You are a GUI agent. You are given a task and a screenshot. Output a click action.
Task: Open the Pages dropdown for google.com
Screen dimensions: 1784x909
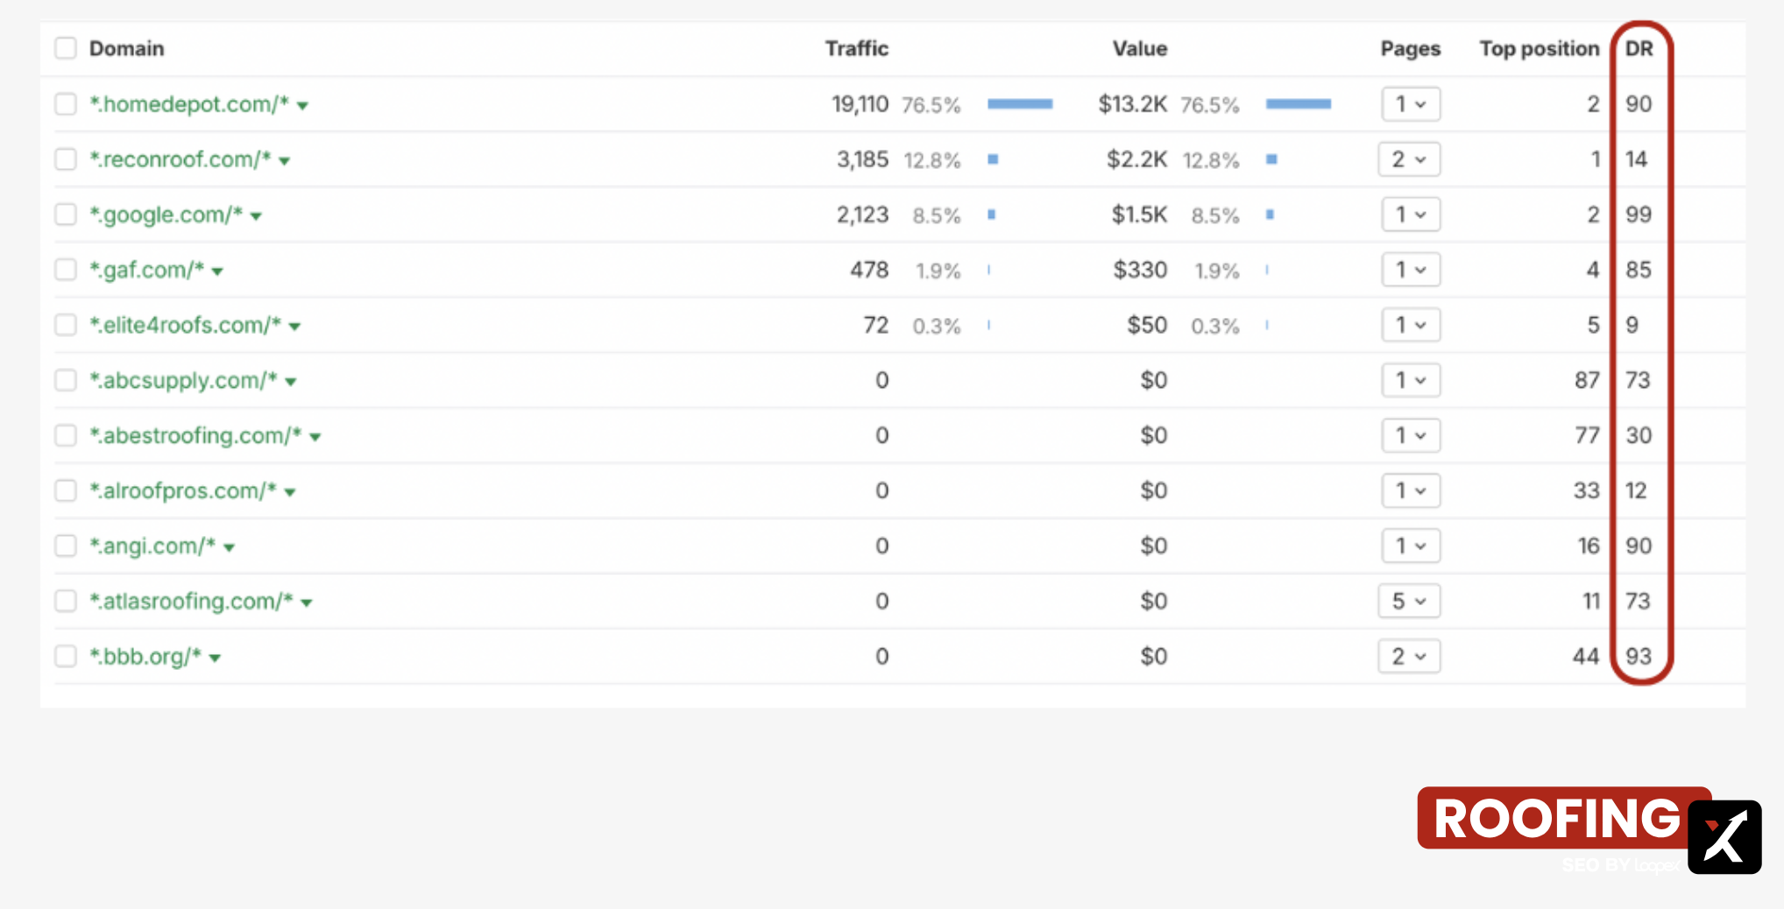tap(1411, 215)
